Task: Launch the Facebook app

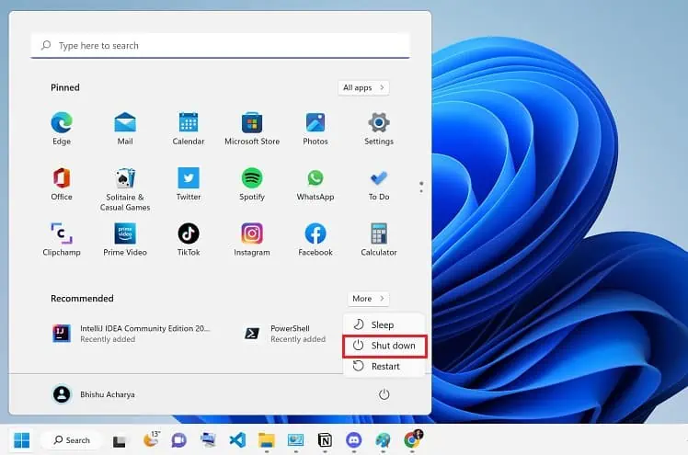Action: (315, 239)
